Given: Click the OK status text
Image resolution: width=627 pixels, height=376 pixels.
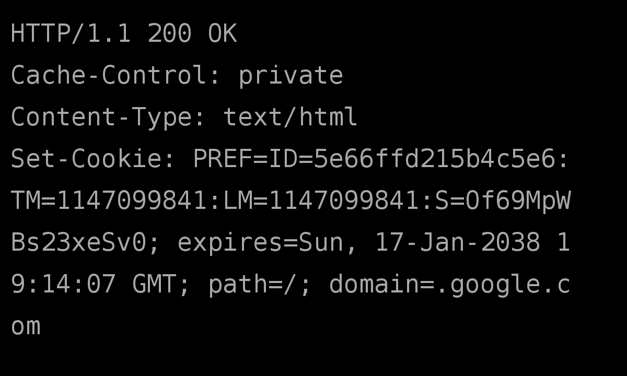Looking at the screenshot, I should click(x=223, y=33).
